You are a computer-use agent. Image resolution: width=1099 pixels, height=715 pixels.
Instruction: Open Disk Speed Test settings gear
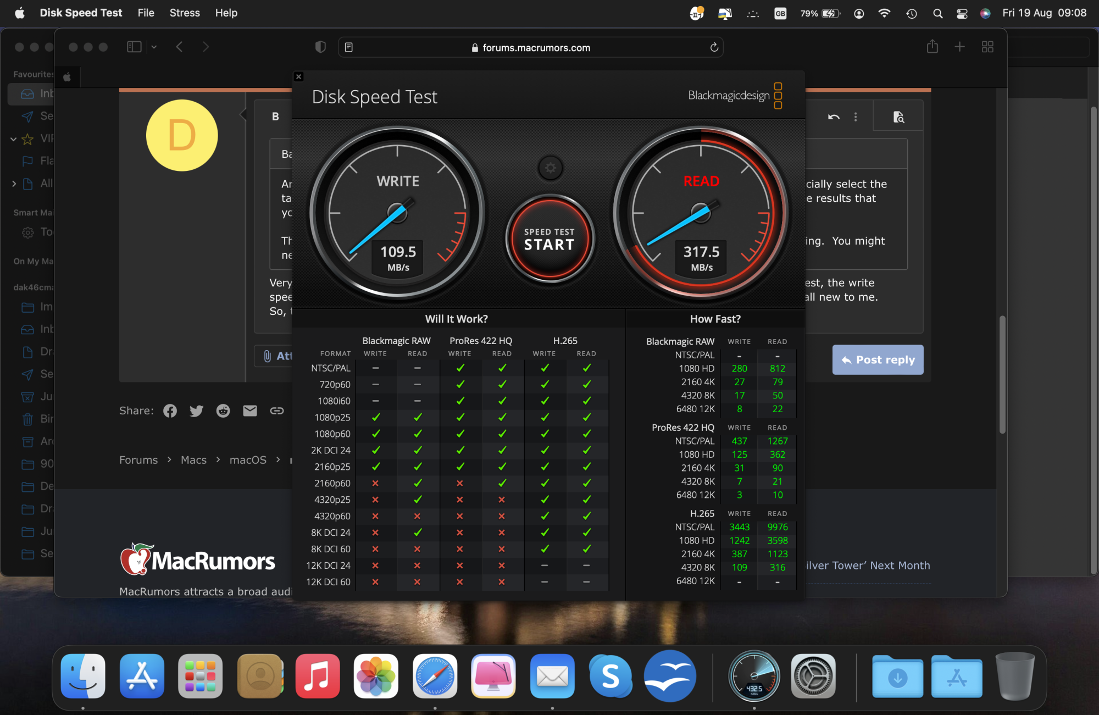pos(550,168)
